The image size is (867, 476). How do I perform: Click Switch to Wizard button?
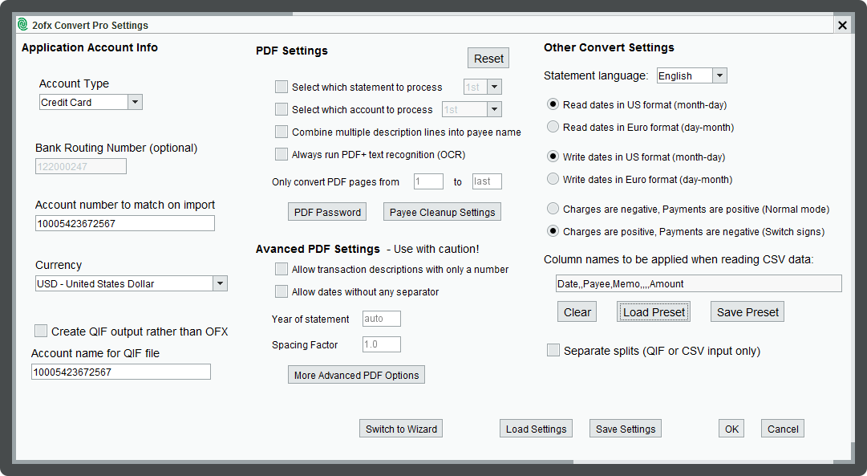point(401,429)
